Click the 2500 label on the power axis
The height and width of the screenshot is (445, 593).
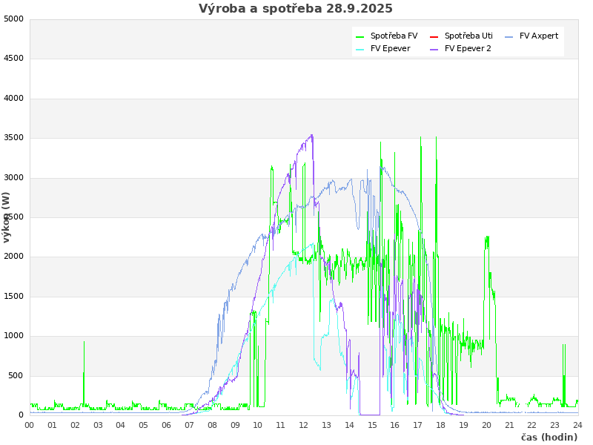click(13, 217)
